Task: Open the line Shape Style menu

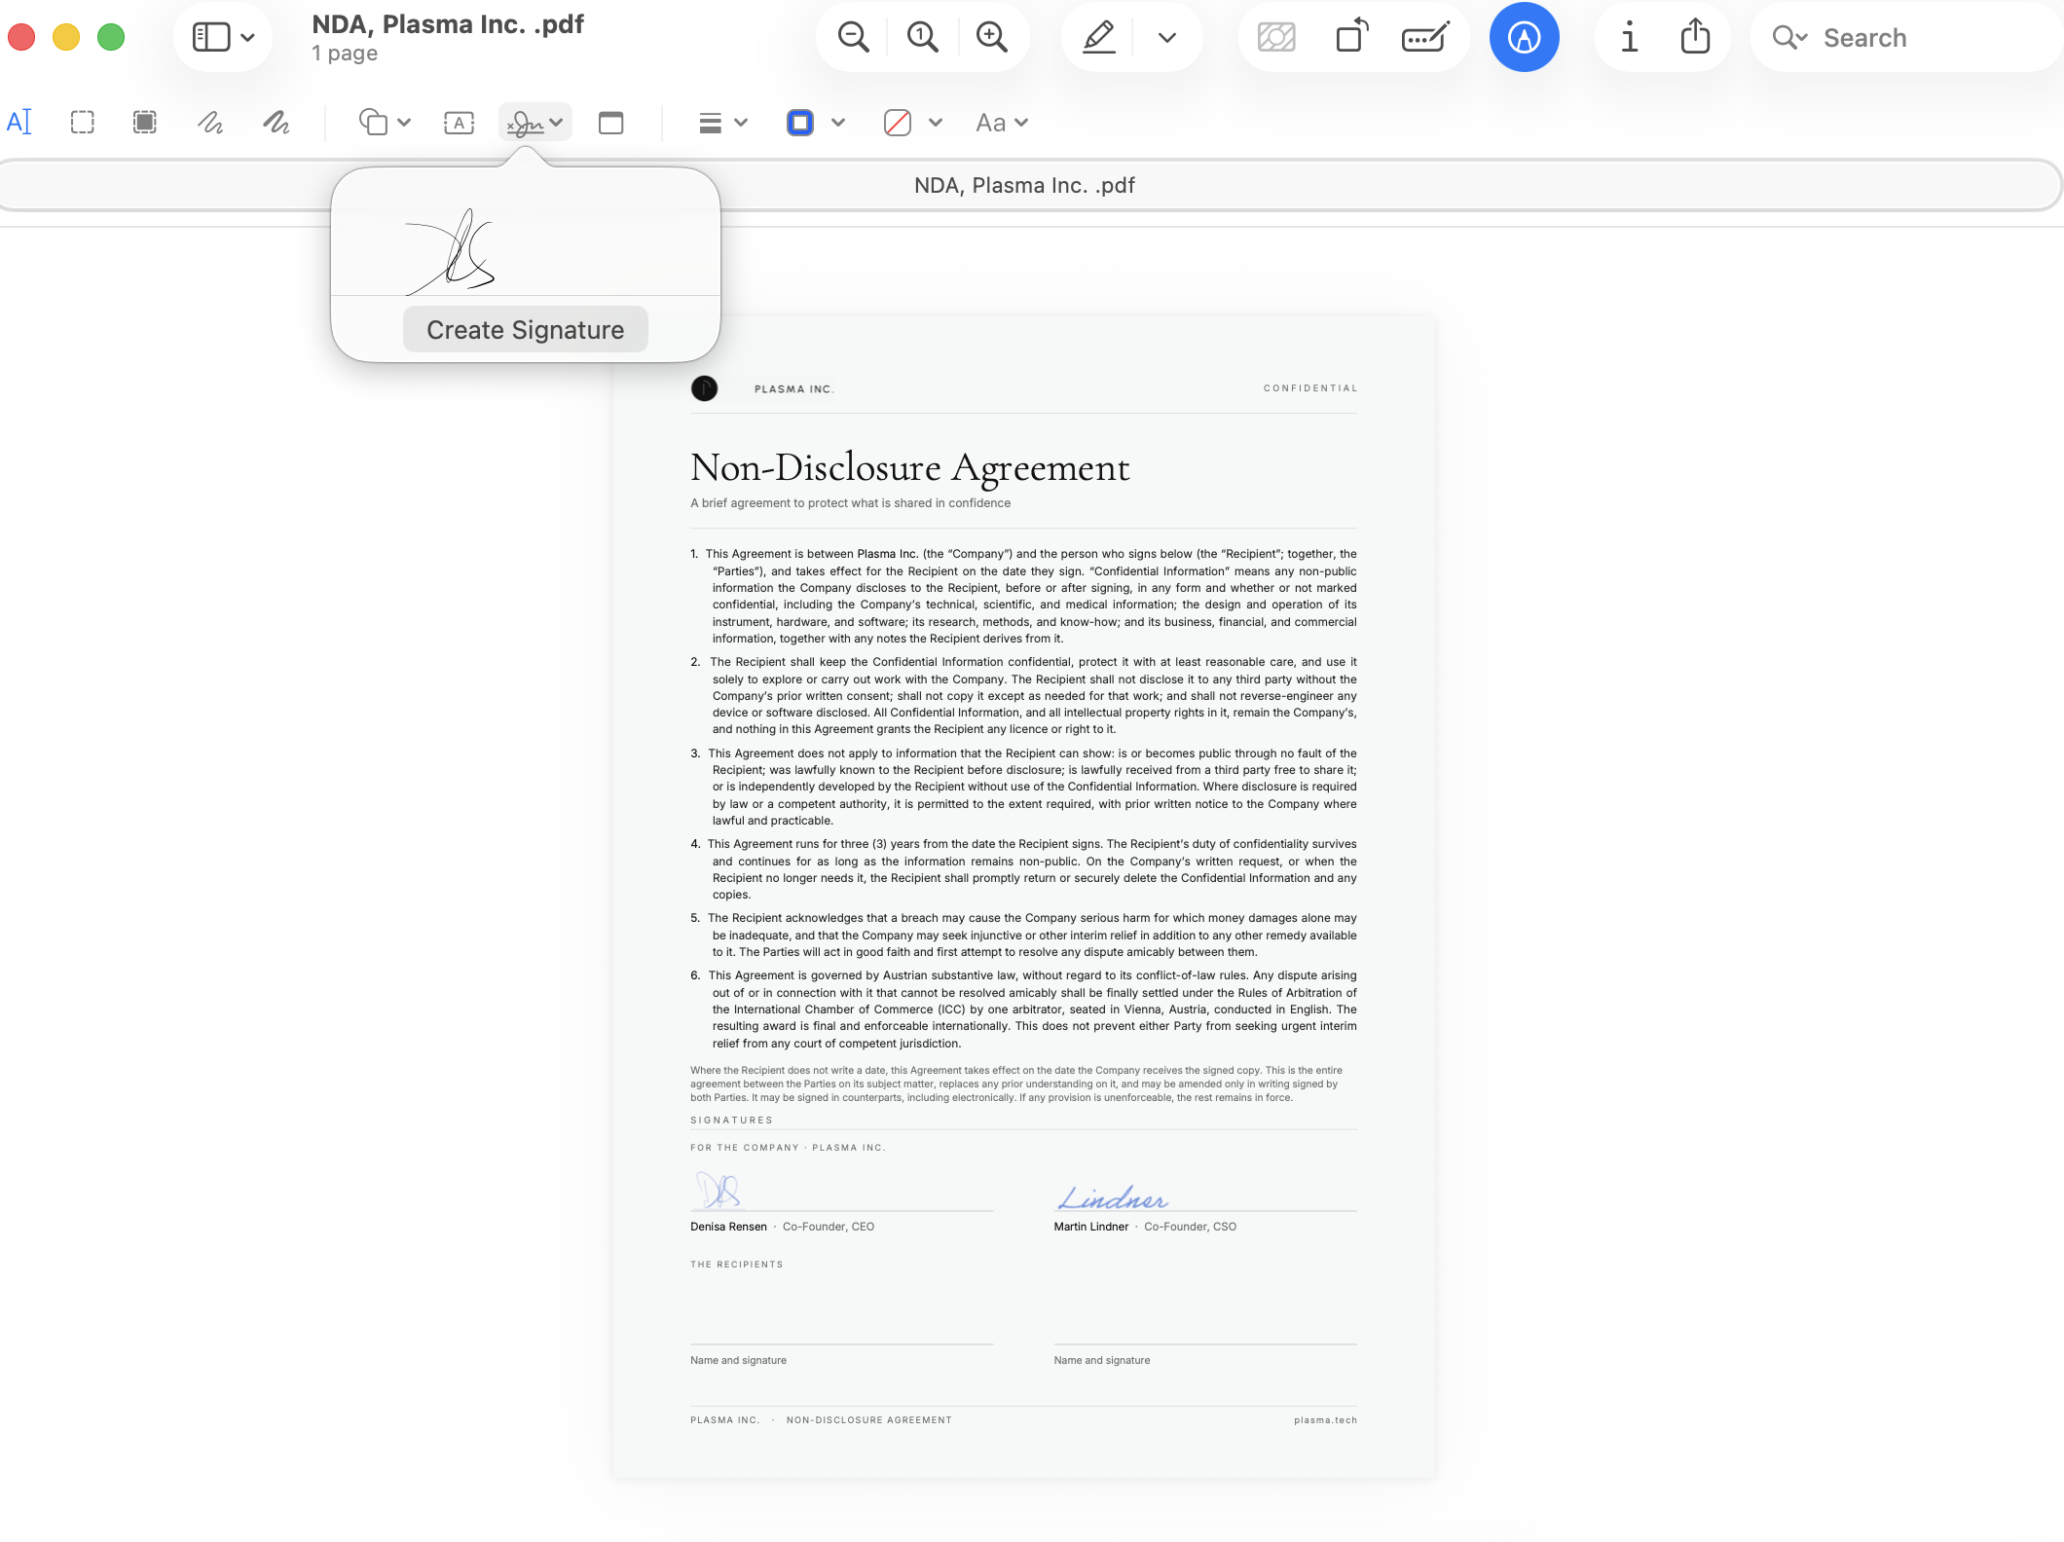Action: coord(722,123)
